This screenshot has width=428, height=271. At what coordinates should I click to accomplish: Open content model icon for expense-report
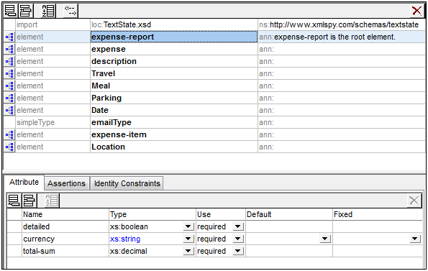(9, 37)
